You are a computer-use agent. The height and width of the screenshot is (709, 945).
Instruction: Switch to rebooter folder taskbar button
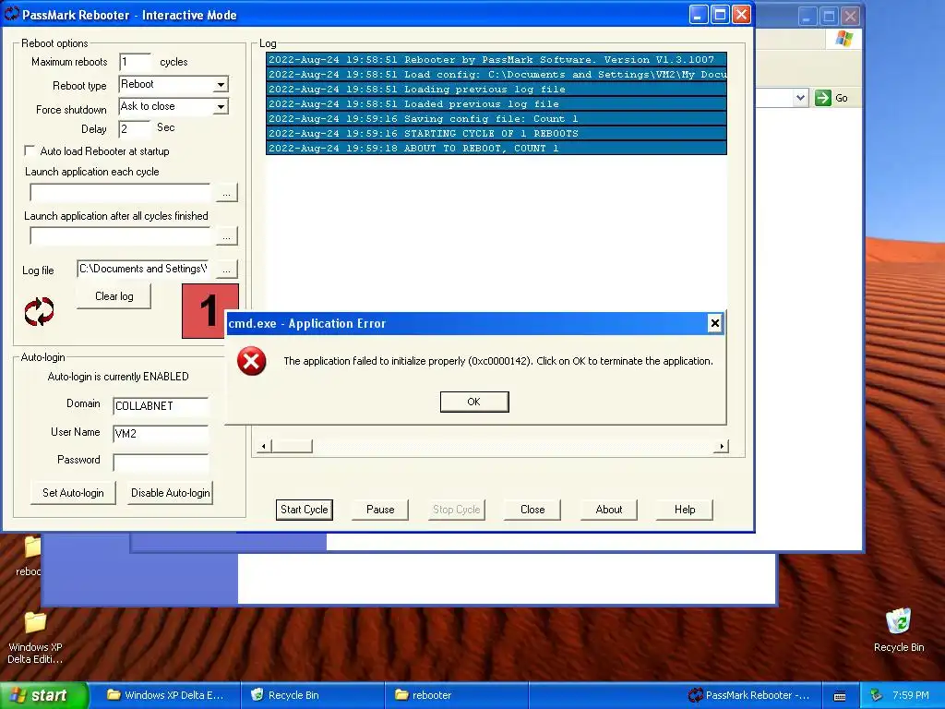click(456, 695)
